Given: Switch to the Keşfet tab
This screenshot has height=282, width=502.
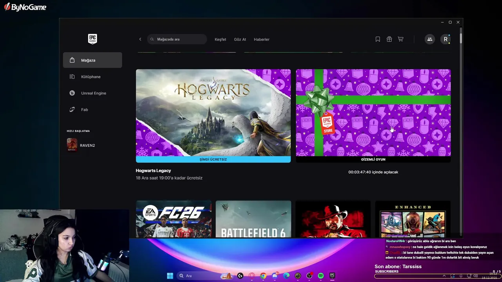Looking at the screenshot, I should coord(220,40).
